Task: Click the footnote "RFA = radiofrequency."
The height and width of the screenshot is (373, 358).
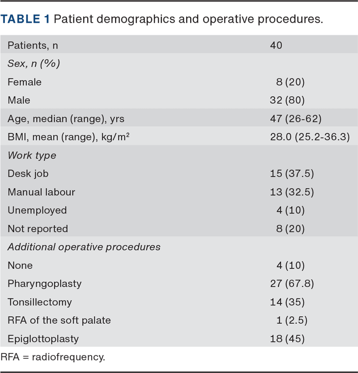Action: [x=52, y=357]
